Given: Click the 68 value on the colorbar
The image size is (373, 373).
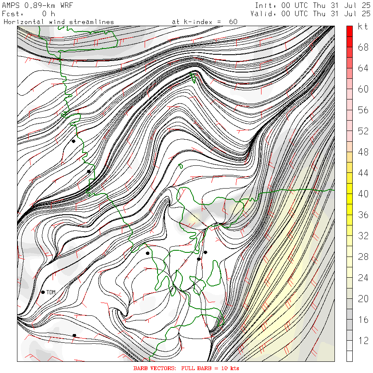Looking at the screenshot, I should (363, 47).
